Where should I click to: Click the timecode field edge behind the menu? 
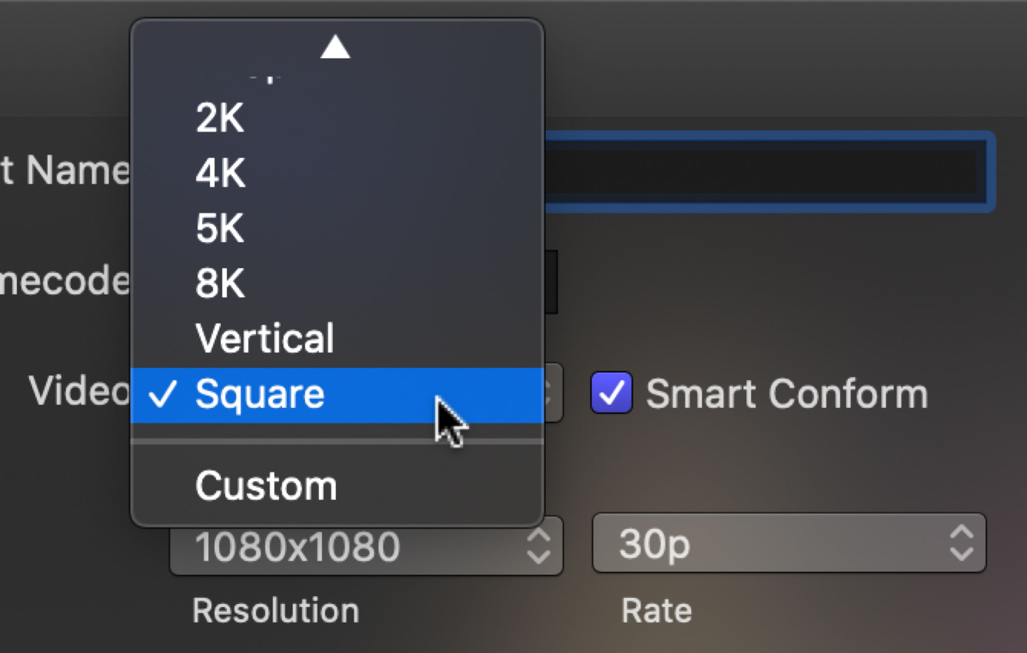click(551, 281)
